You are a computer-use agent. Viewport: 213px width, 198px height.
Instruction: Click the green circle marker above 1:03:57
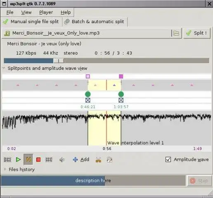click(x=121, y=94)
